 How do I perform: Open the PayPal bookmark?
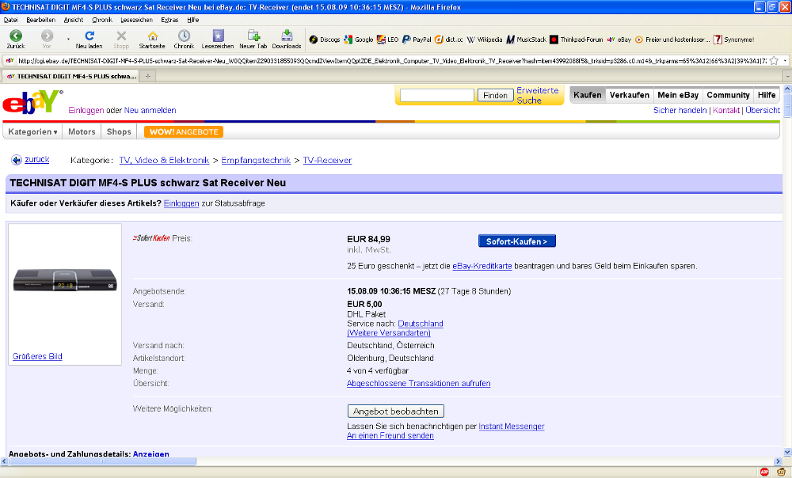tap(417, 40)
